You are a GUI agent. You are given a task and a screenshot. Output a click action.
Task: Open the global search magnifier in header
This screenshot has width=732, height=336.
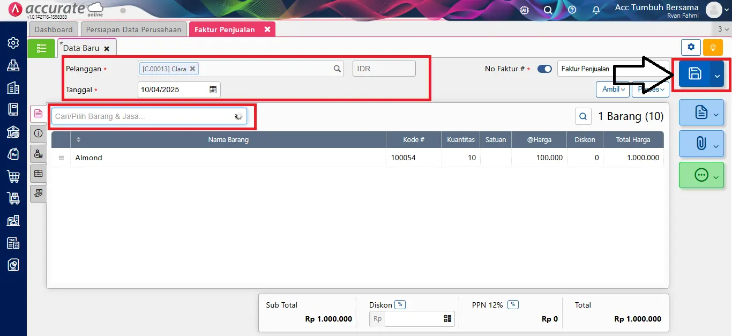point(548,10)
